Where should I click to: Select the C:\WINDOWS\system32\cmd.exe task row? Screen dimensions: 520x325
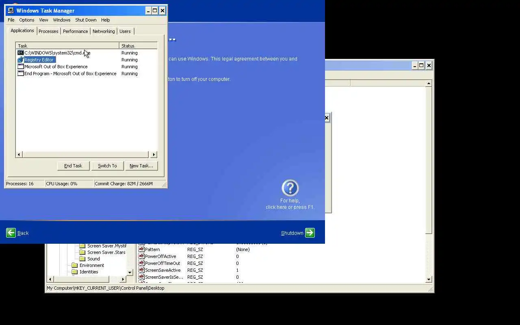point(87,53)
